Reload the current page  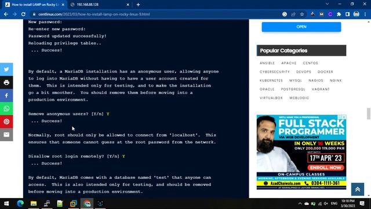(x=23, y=14)
